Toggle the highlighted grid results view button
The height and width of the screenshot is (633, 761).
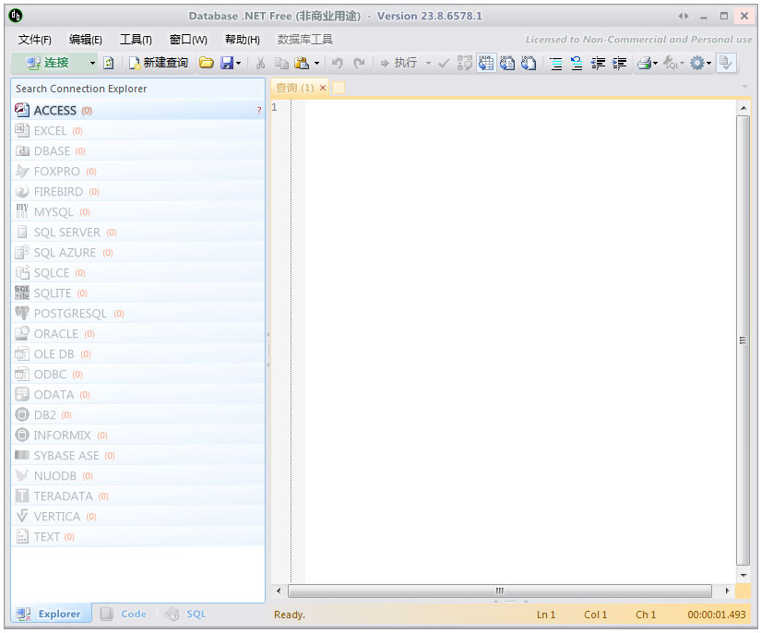tap(486, 63)
